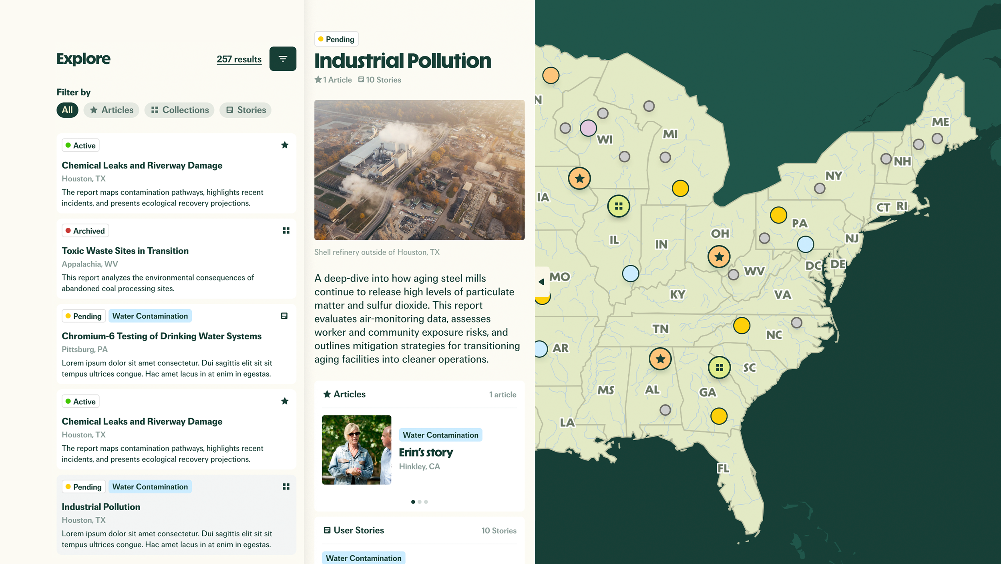Viewport: 1001px width, 564px height.
Task: Click light blue marker near DC
Action: point(805,244)
